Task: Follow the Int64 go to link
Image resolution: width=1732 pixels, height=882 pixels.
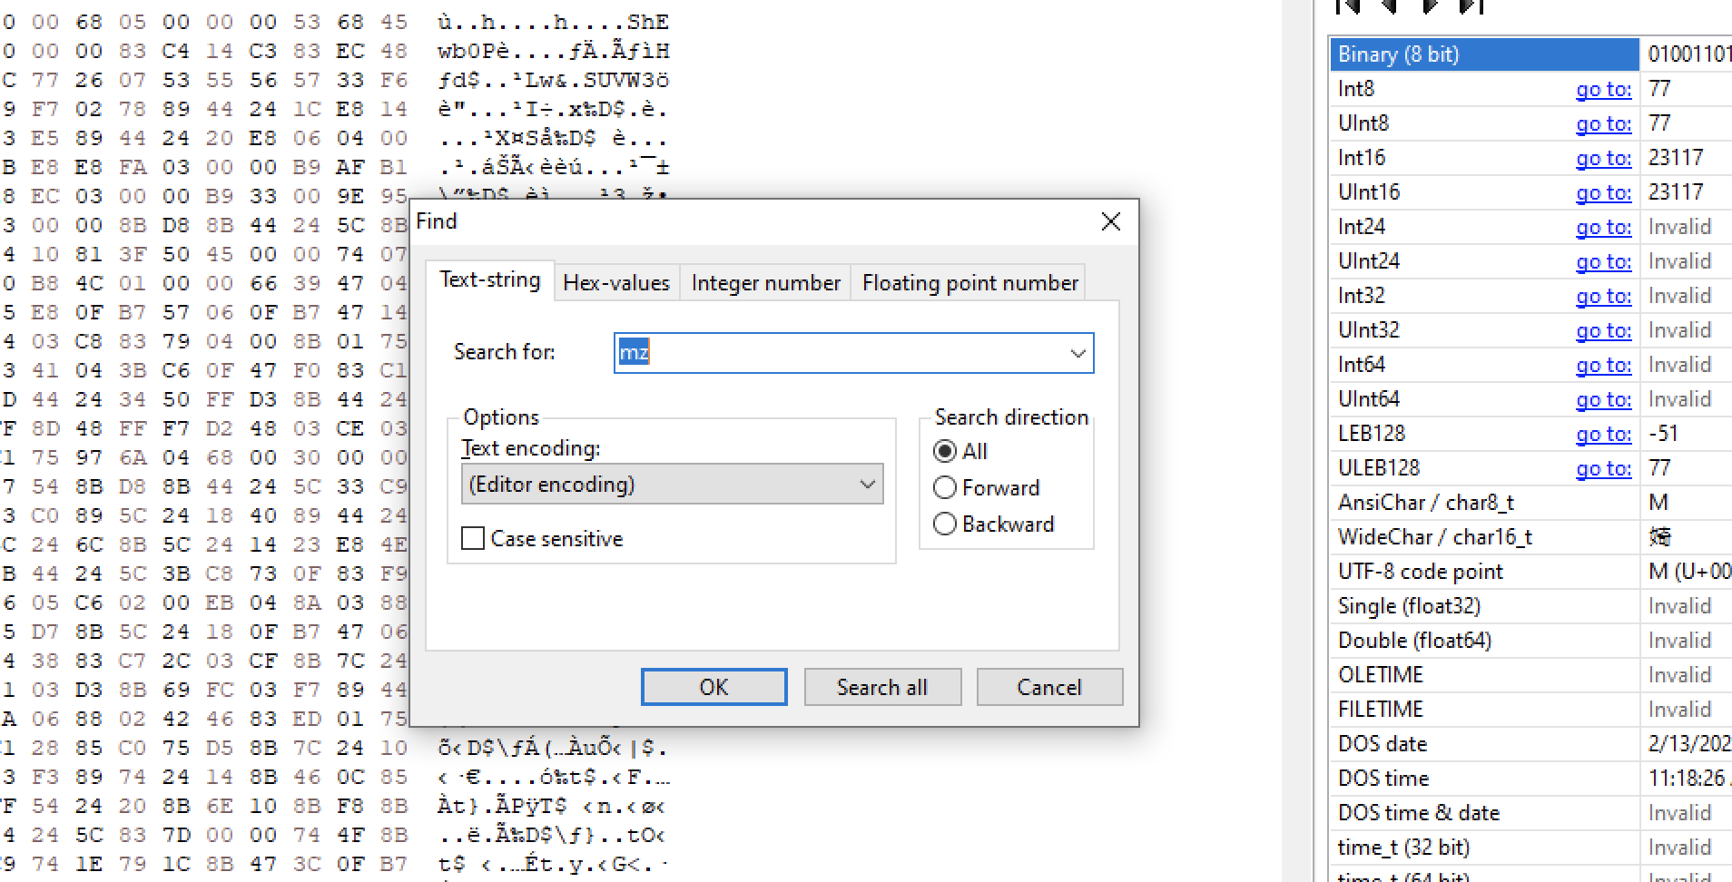Action: click(x=1603, y=365)
